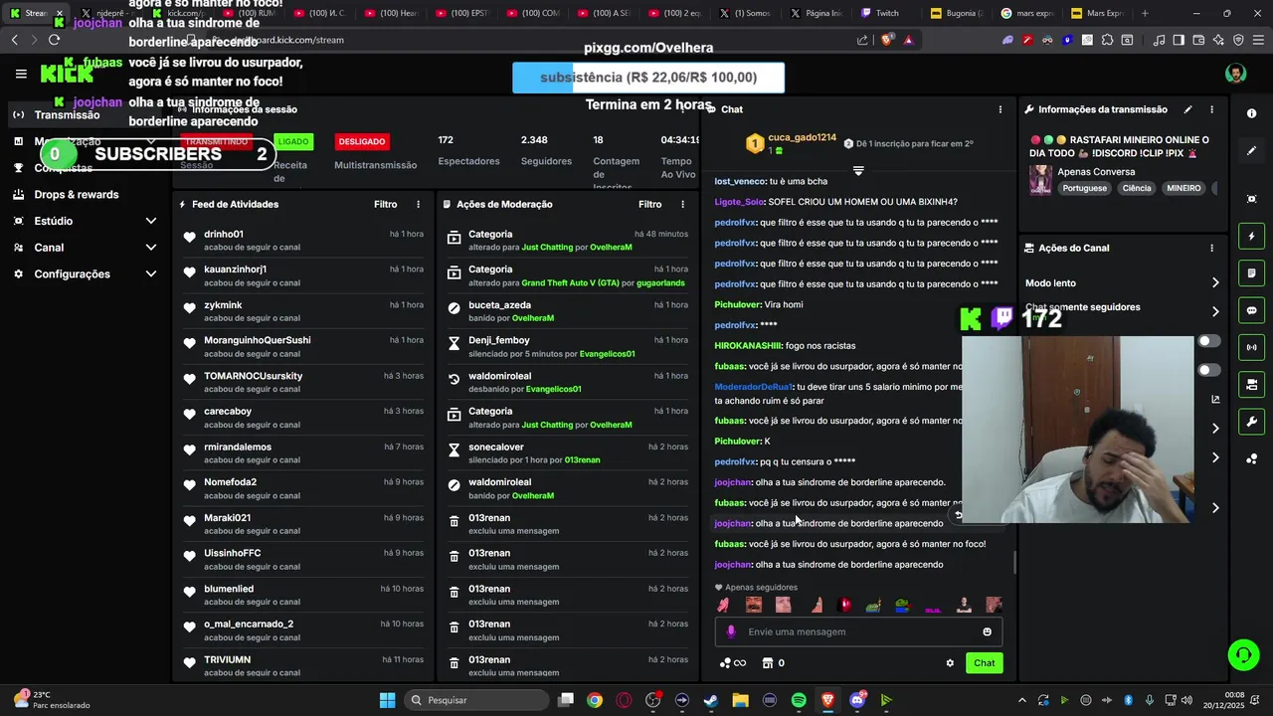This screenshot has height=716, width=1273.
Task: Open Discord from the taskbar
Action: [857, 700]
